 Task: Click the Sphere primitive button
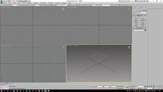point(136,20)
